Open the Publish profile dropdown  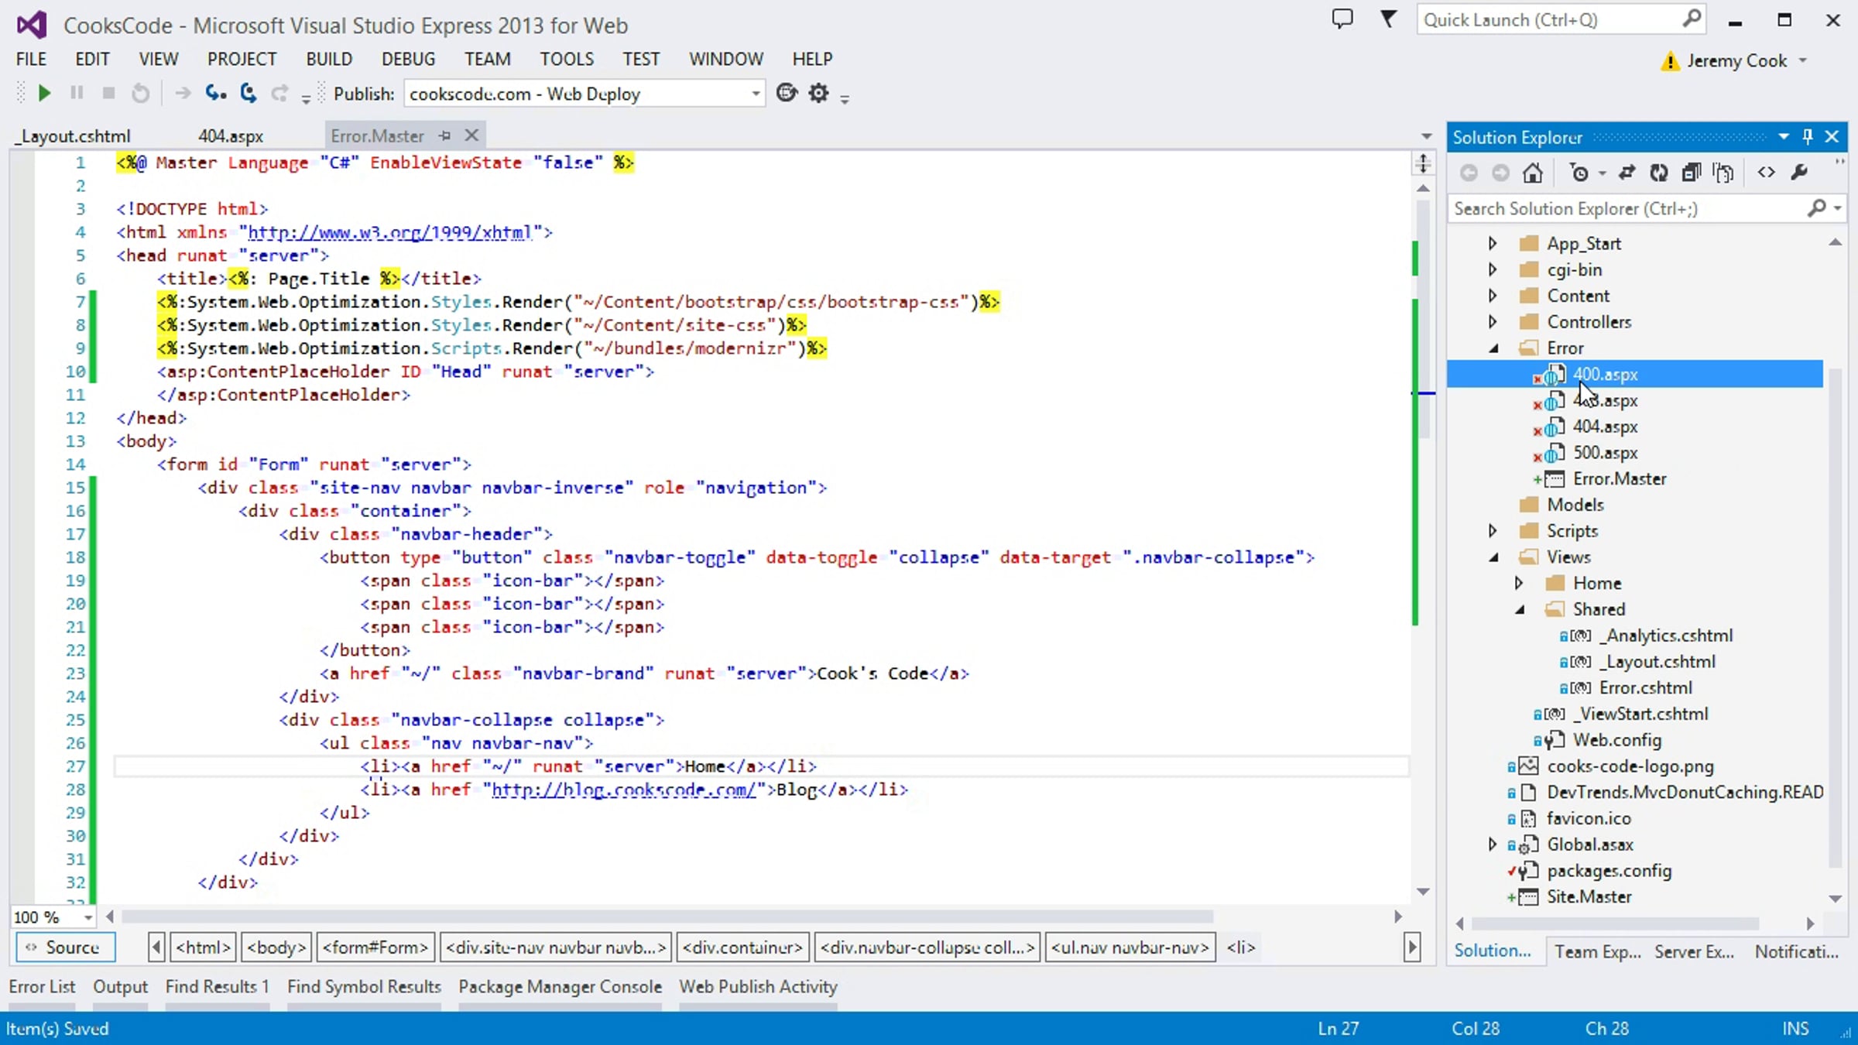(755, 94)
